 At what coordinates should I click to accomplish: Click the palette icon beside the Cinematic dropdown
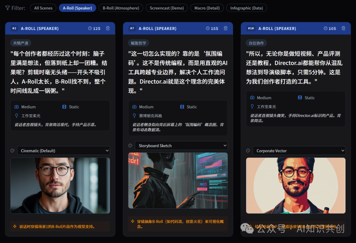(x=12, y=150)
